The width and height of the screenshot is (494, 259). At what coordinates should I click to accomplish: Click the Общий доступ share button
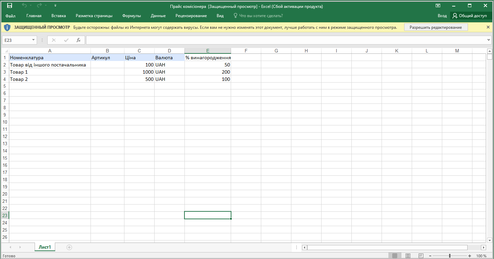[x=470, y=16]
